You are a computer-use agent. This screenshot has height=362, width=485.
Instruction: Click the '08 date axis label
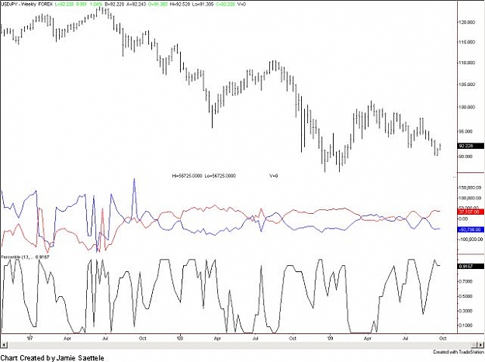(x=180, y=338)
